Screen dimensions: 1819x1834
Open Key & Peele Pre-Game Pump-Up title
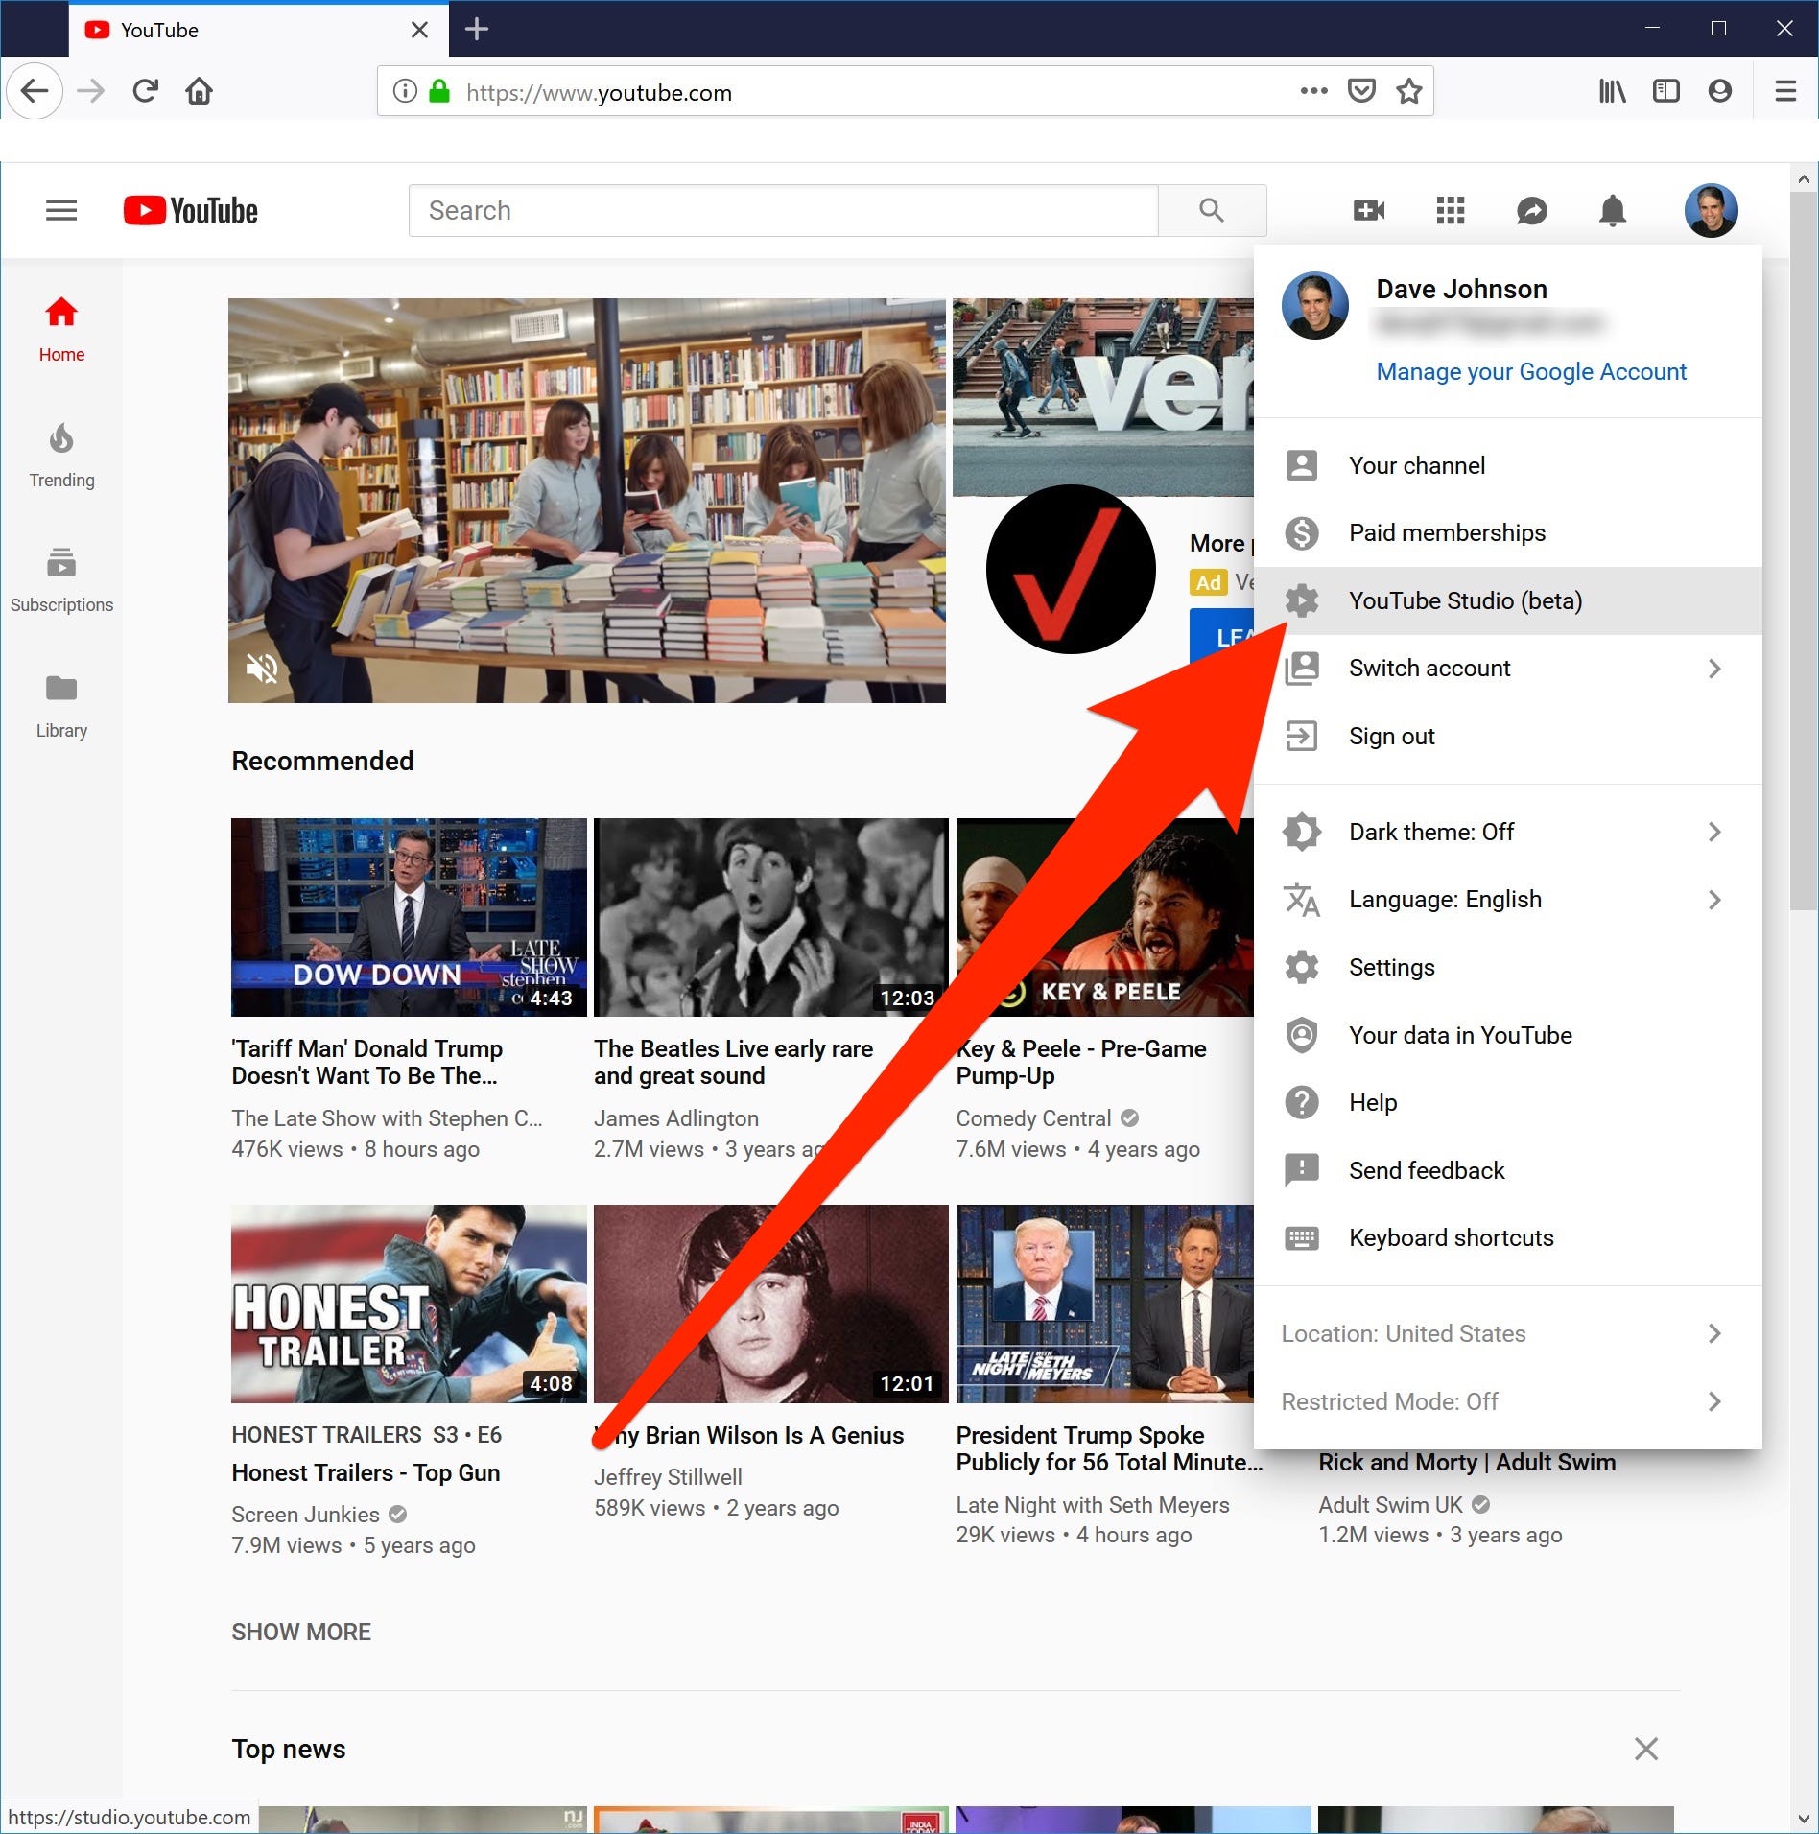click(x=1081, y=1062)
